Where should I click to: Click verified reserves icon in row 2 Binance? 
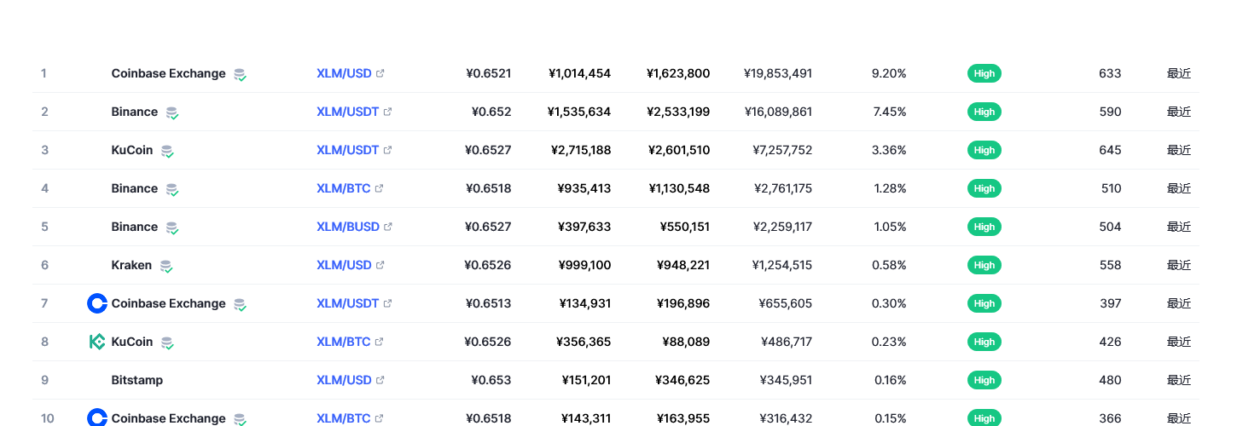(172, 113)
